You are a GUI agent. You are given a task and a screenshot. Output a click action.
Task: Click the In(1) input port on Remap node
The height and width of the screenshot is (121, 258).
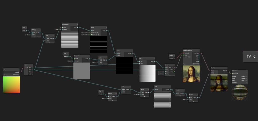91,31
